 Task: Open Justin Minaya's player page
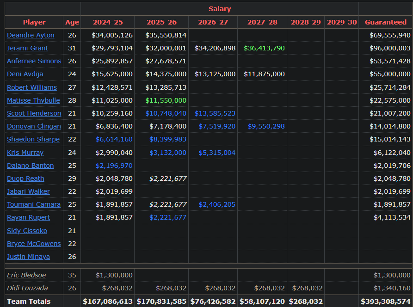28,257
